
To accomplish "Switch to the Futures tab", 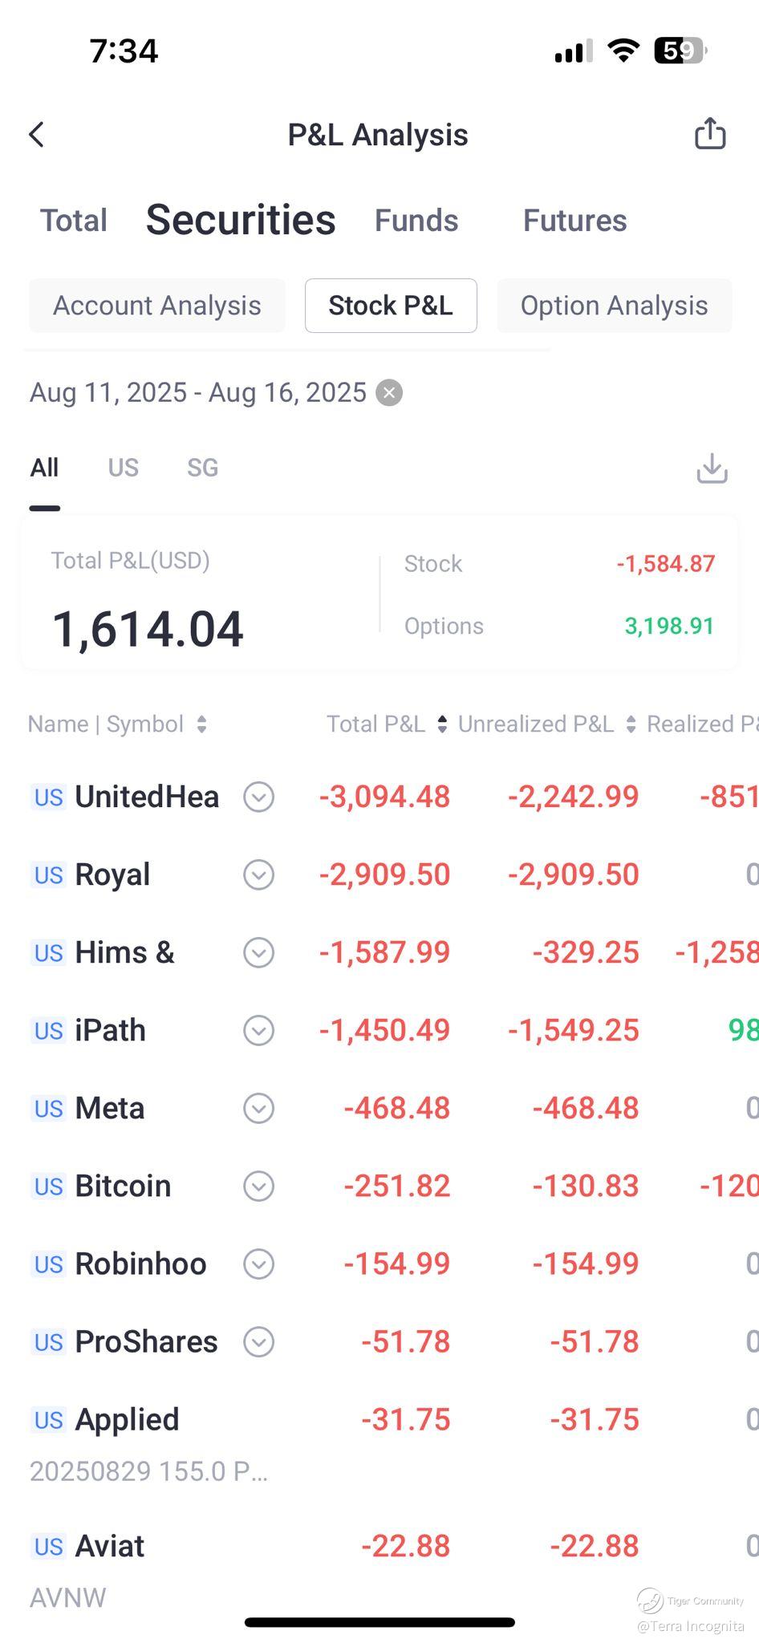I will coord(574,221).
